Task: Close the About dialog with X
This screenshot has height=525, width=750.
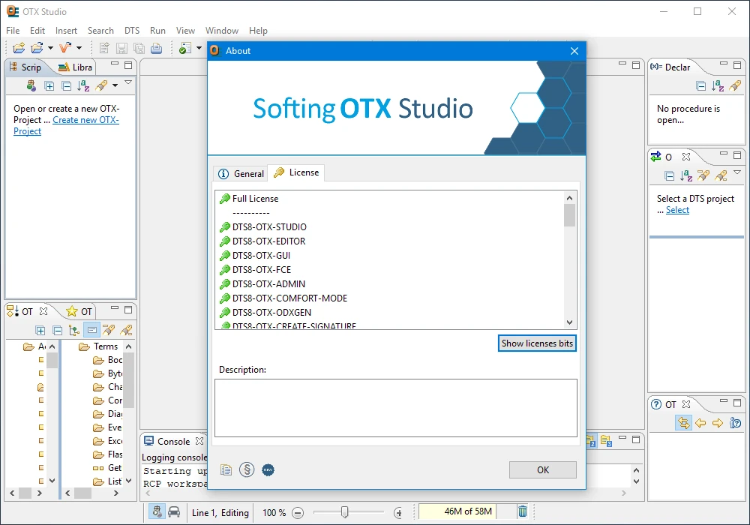Action: click(574, 51)
